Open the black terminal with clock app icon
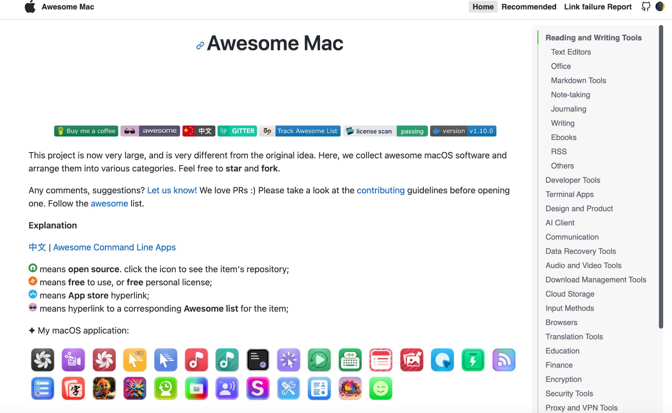This screenshot has height=413, width=672. 258,360
